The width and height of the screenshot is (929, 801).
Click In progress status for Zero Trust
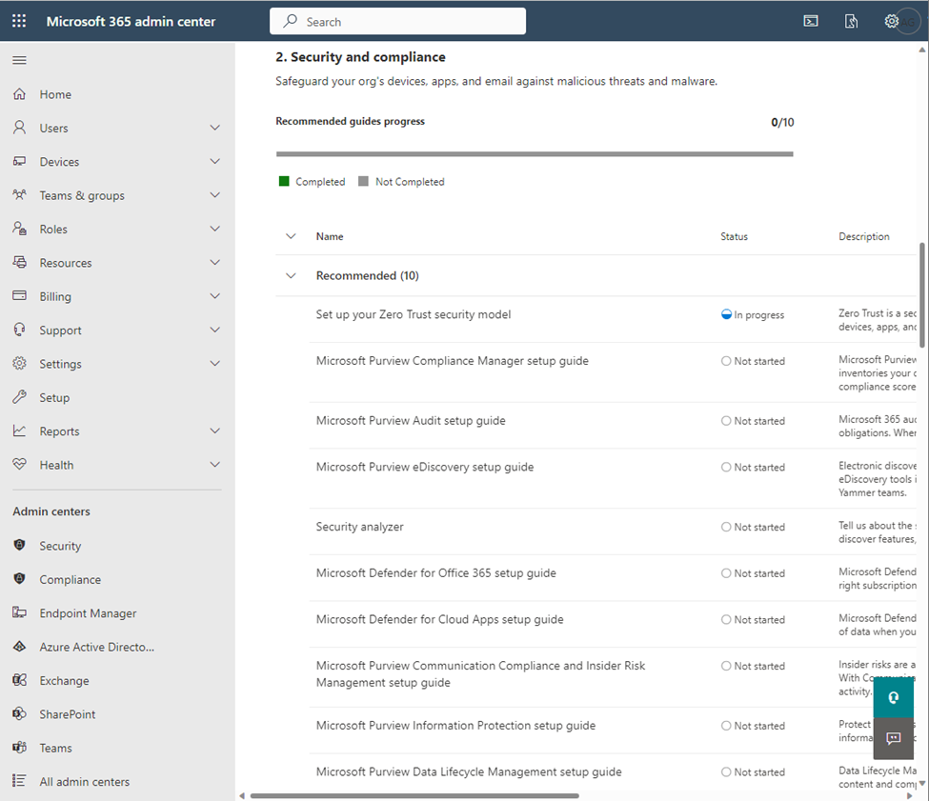point(753,315)
